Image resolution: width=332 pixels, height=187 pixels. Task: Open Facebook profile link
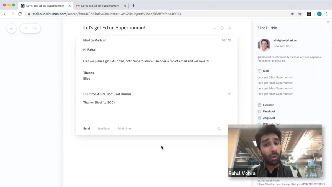pyautogui.click(x=269, y=111)
